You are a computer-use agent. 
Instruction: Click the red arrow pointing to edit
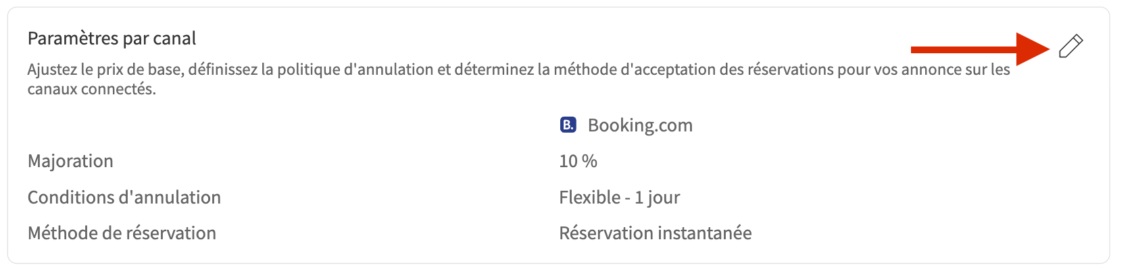979,49
